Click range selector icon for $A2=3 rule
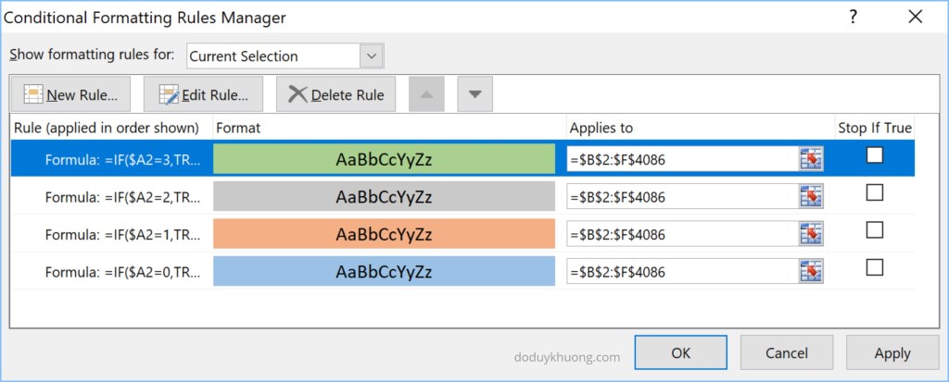949x382 pixels. (x=811, y=159)
